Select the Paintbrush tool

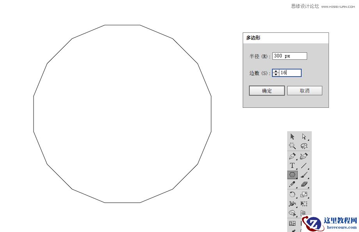click(x=304, y=175)
